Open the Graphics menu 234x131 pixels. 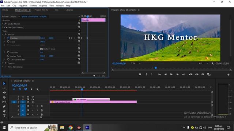43,5
